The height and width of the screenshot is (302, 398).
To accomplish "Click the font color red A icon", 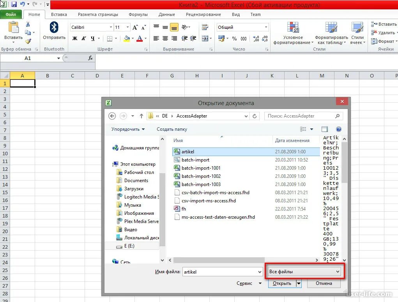I will click(140, 39).
